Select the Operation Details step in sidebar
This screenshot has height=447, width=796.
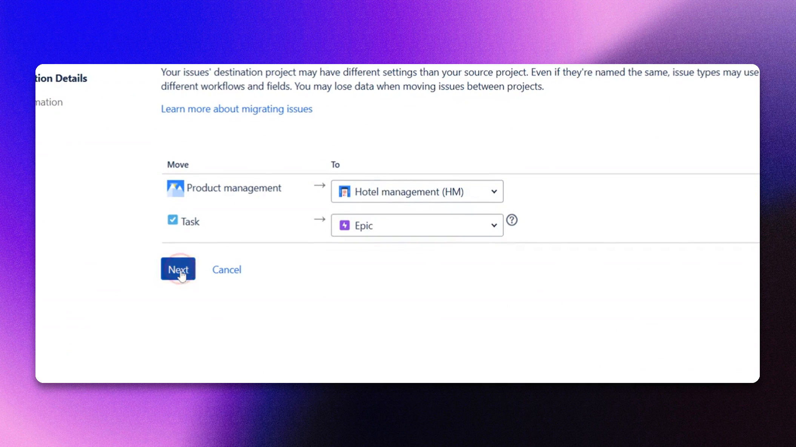pyautogui.click(x=60, y=78)
